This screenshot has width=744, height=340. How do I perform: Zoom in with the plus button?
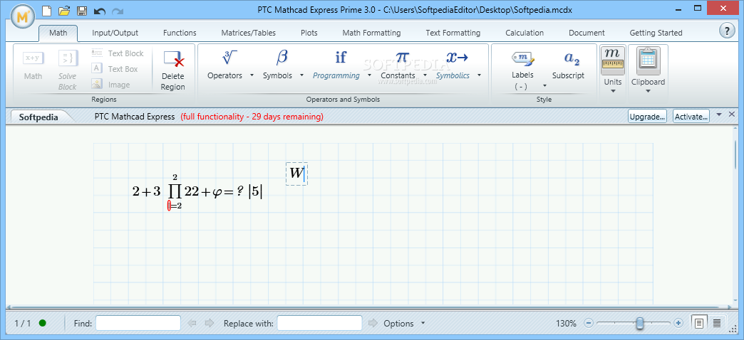point(678,323)
